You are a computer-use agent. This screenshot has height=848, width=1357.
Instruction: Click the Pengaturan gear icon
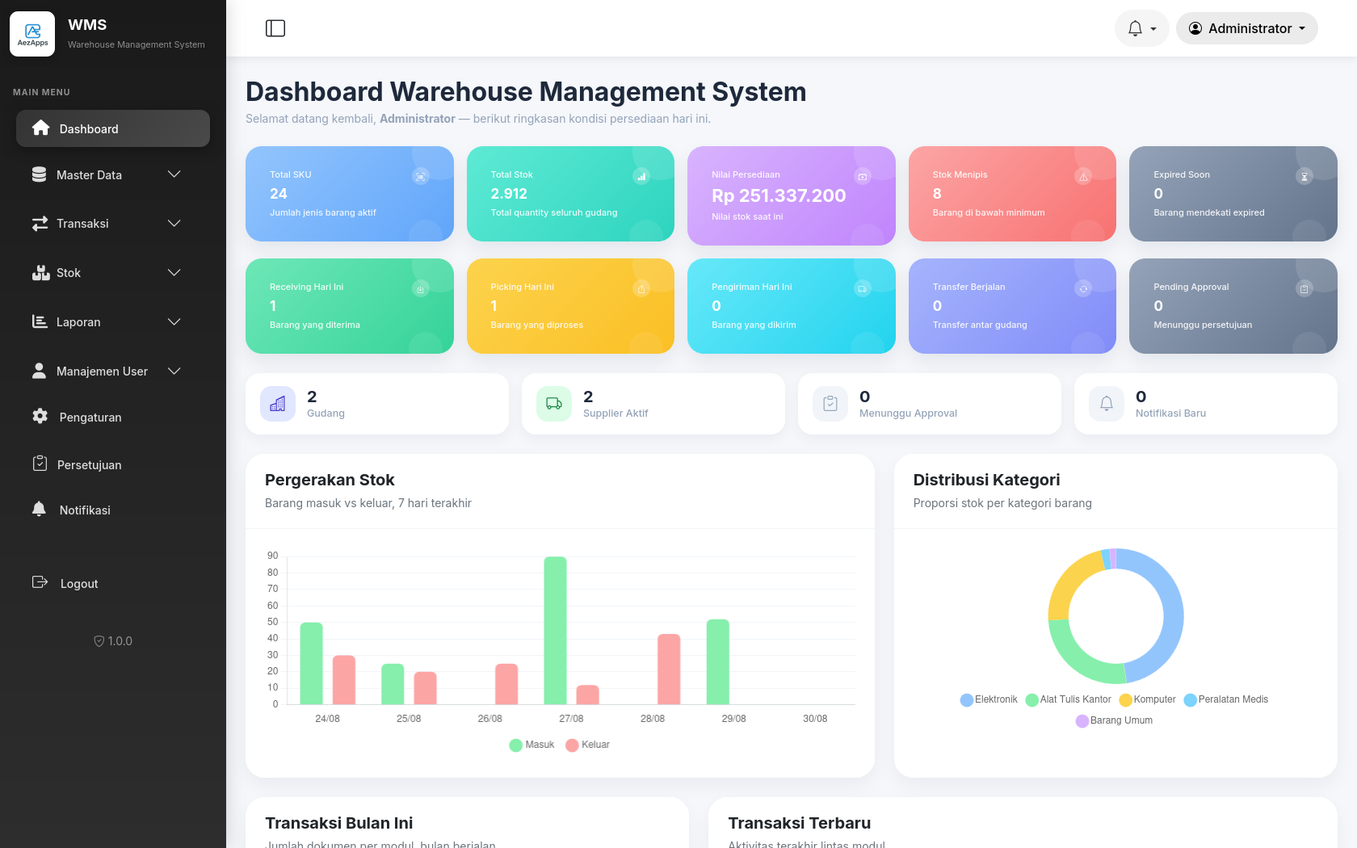click(40, 416)
